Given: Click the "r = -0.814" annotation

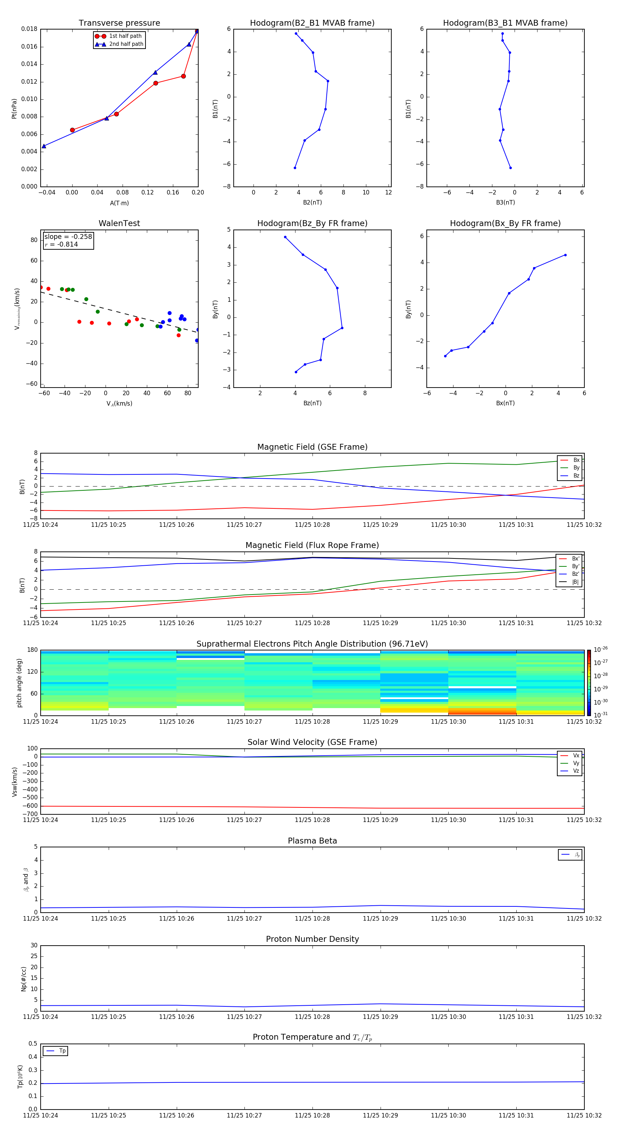Looking at the screenshot, I should pyautogui.click(x=61, y=244).
